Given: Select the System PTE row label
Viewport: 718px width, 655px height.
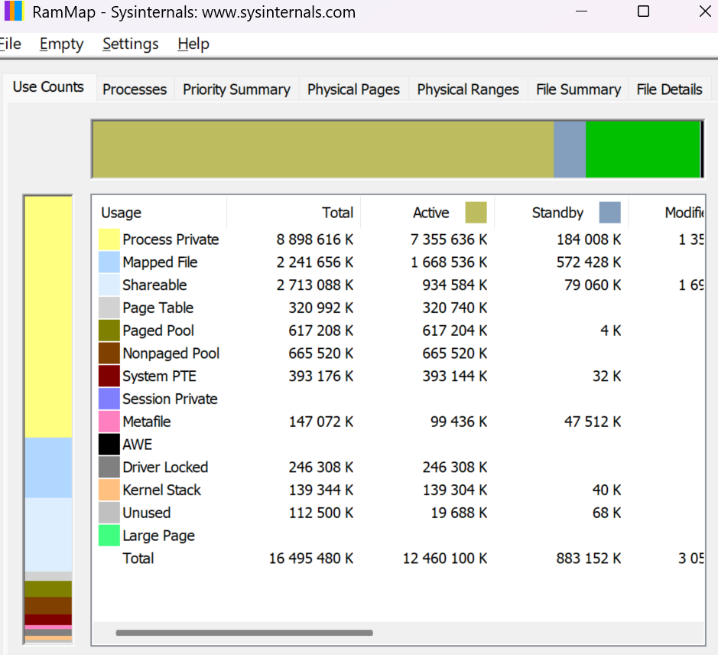Looking at the screenshot, I should 159,376.
